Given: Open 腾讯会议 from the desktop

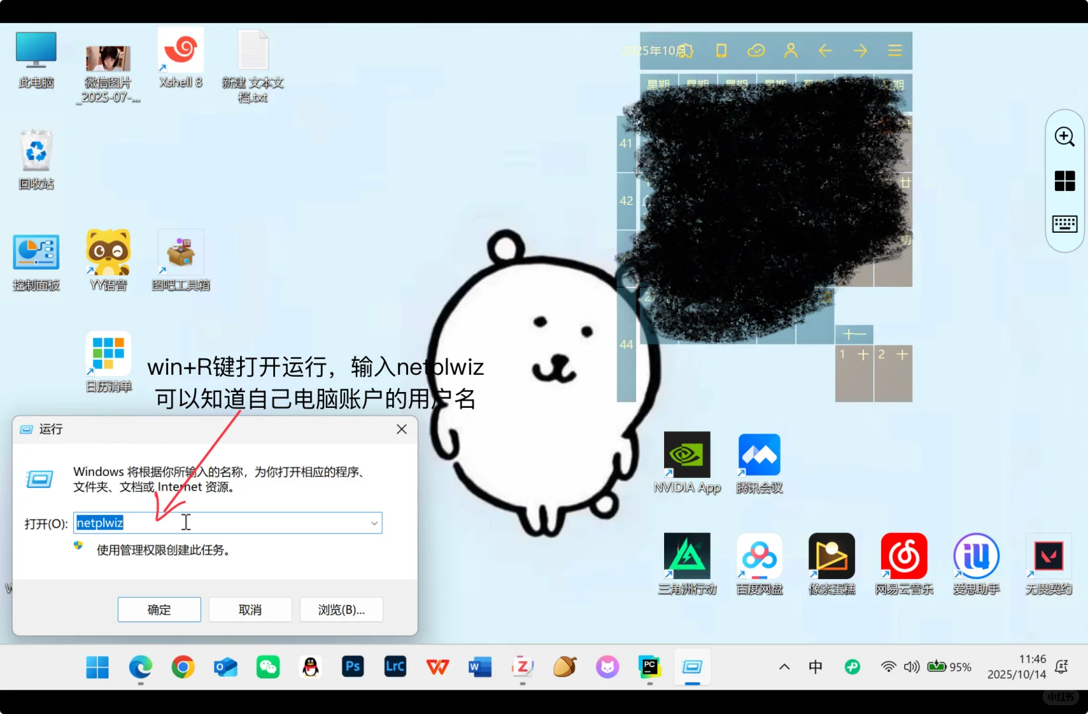Looking at the screenshot, I should click(x=759, y=456).
